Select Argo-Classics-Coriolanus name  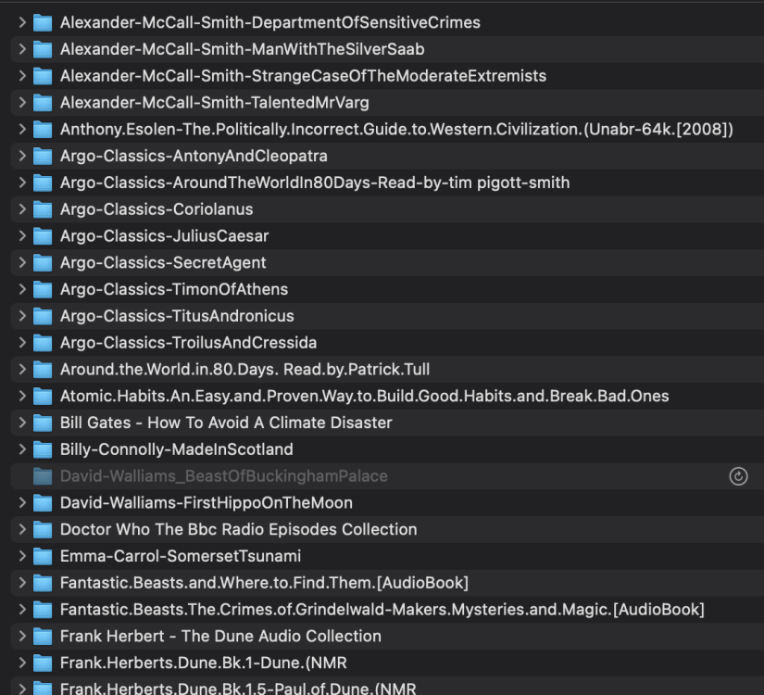point(157,209)
